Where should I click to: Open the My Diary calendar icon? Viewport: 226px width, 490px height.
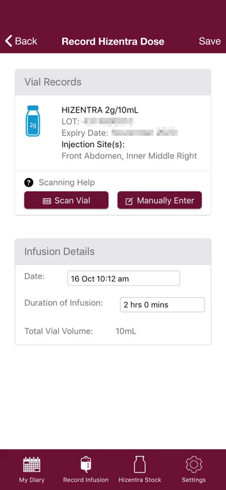pyautogui.click(x=32, y=464)
